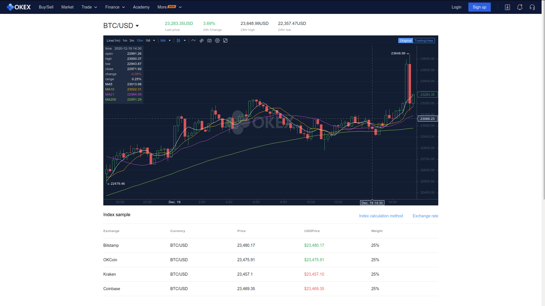Click the 23283.35 price label on axis

pyautogui.click(x=427, y=95)
